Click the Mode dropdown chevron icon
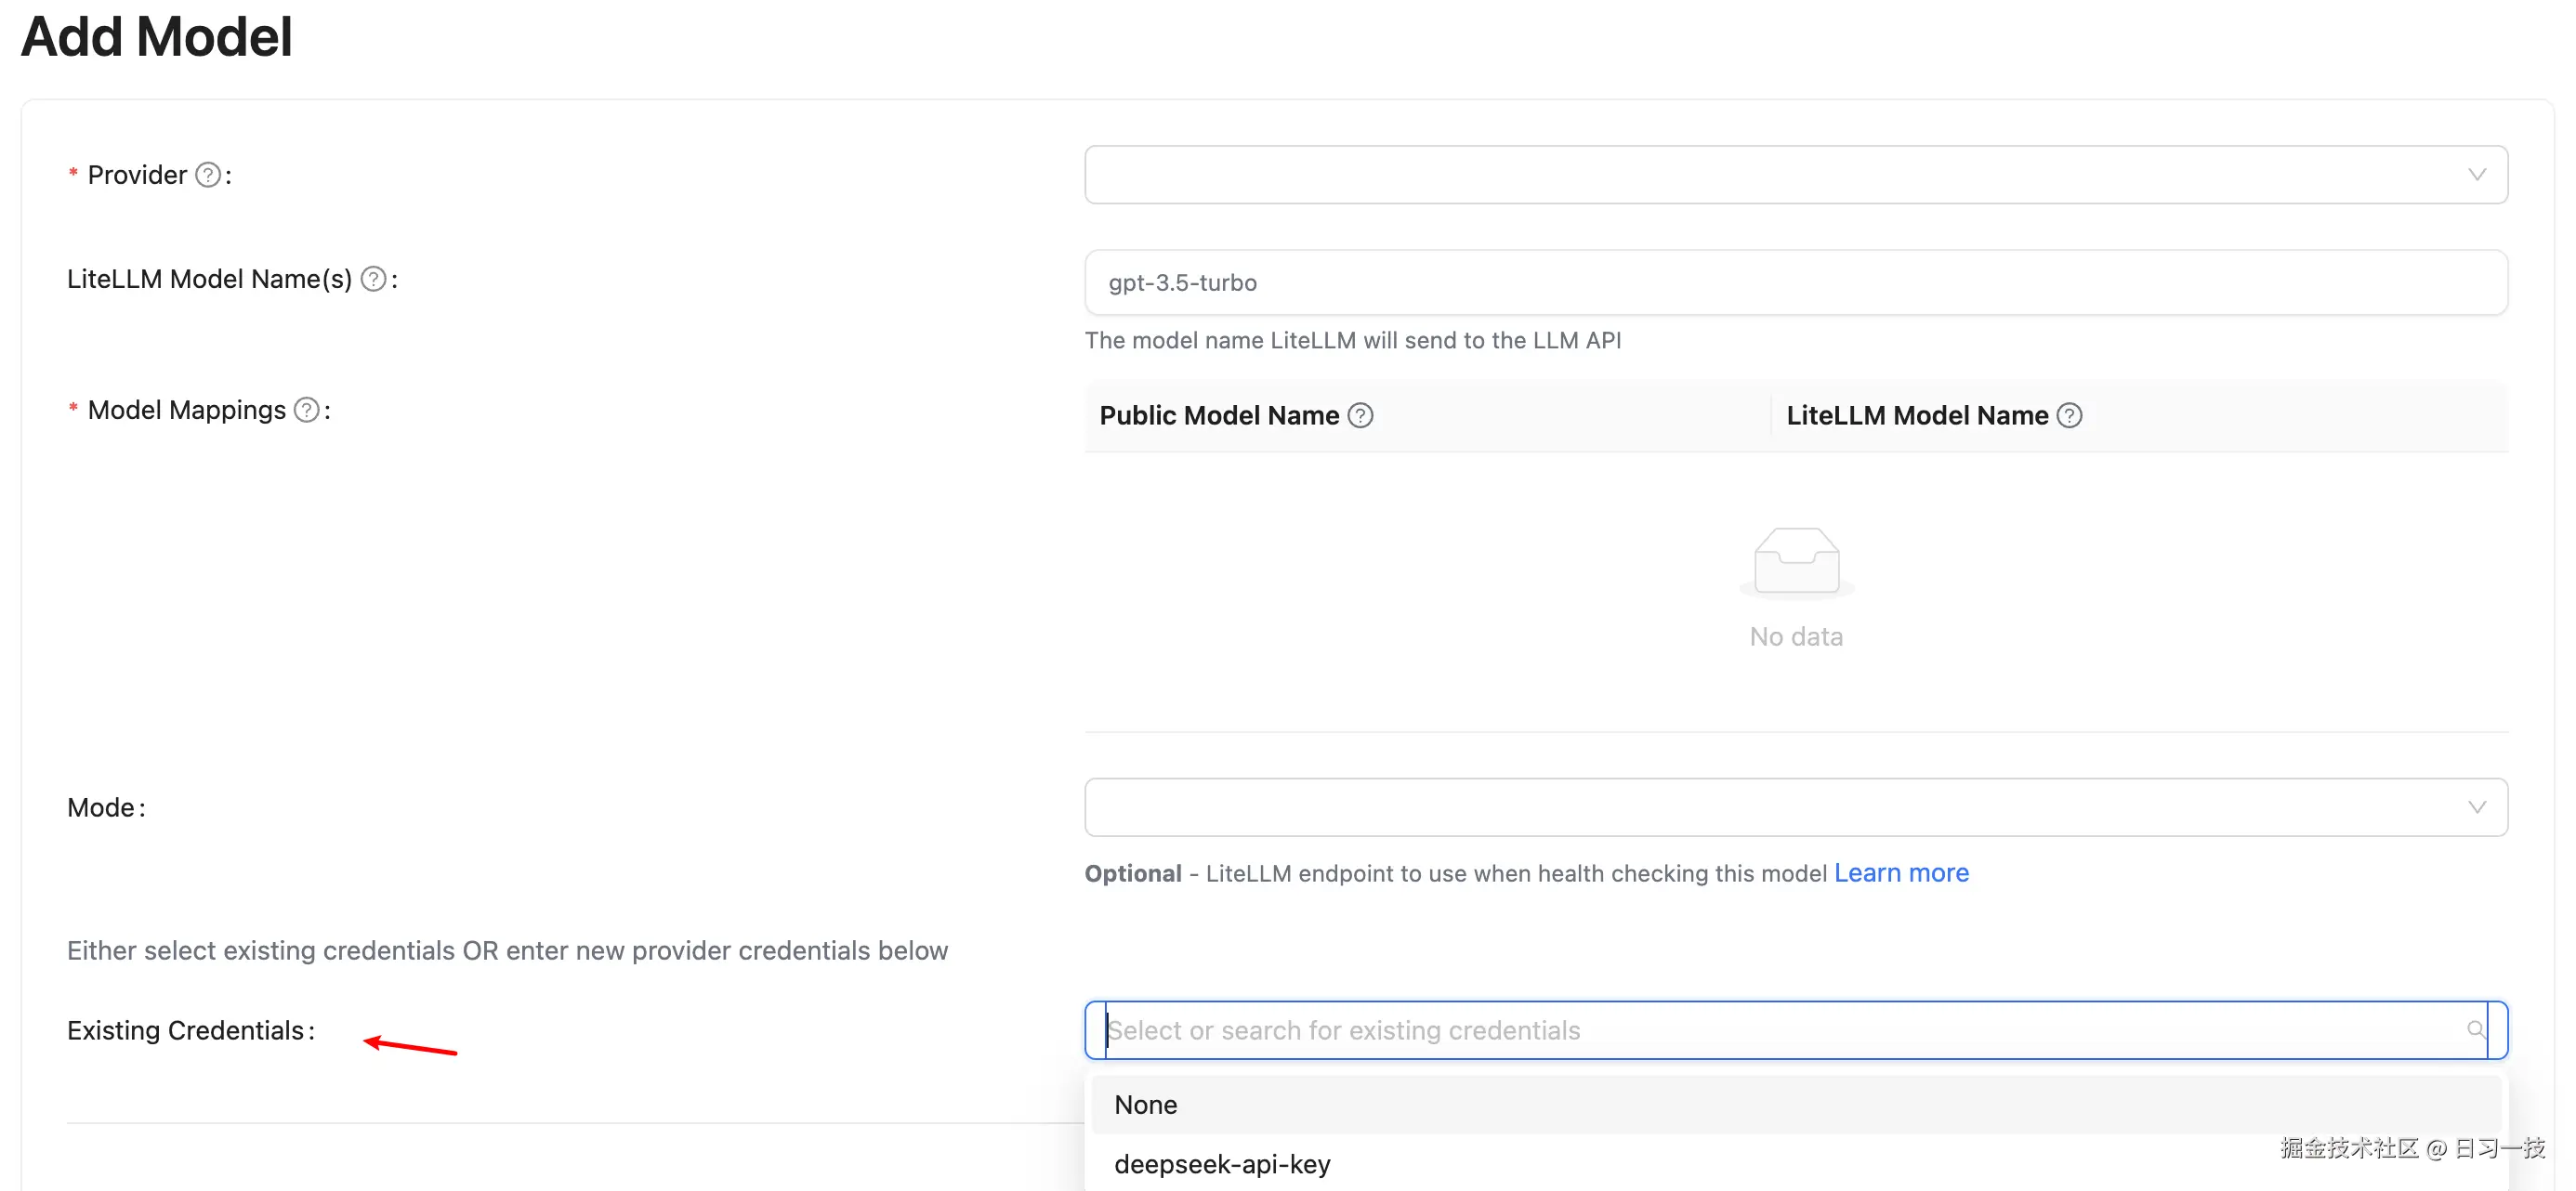 pyautogui.click(x=2478, y=807)
